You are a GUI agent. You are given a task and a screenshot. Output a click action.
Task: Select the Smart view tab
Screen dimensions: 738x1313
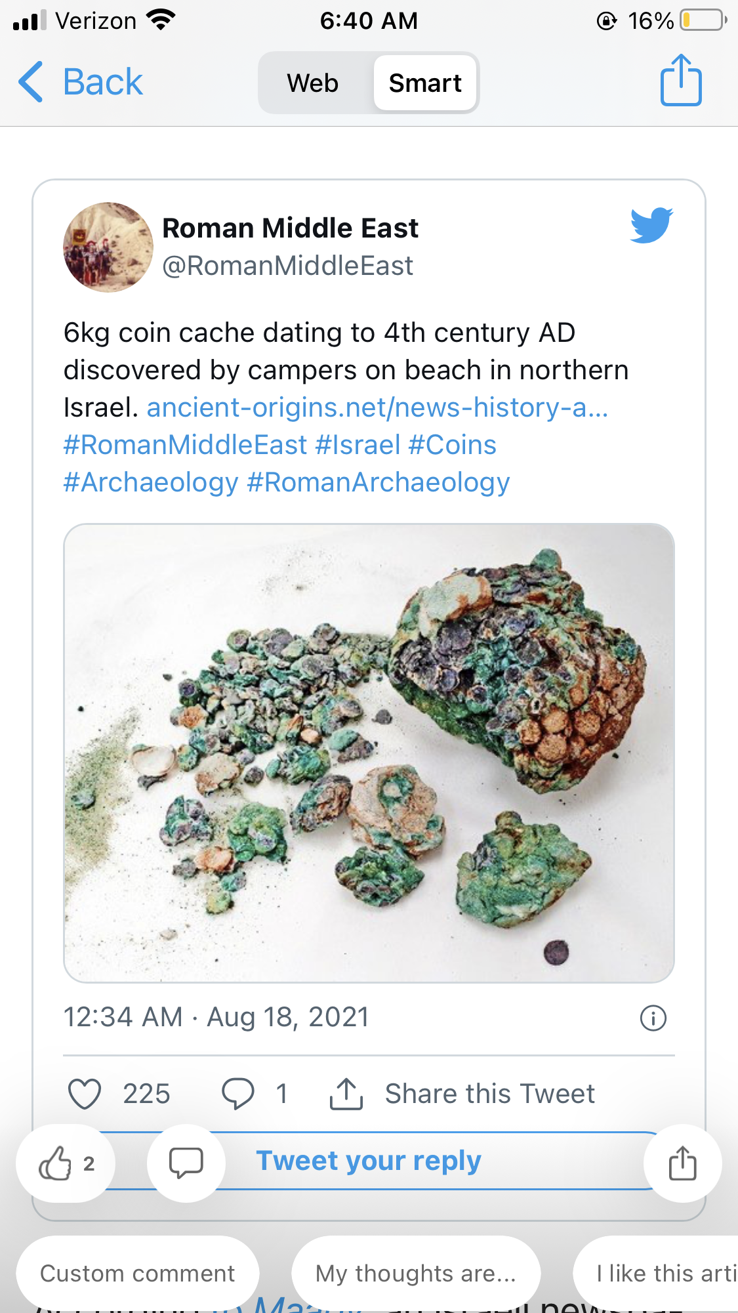(425, 83)
